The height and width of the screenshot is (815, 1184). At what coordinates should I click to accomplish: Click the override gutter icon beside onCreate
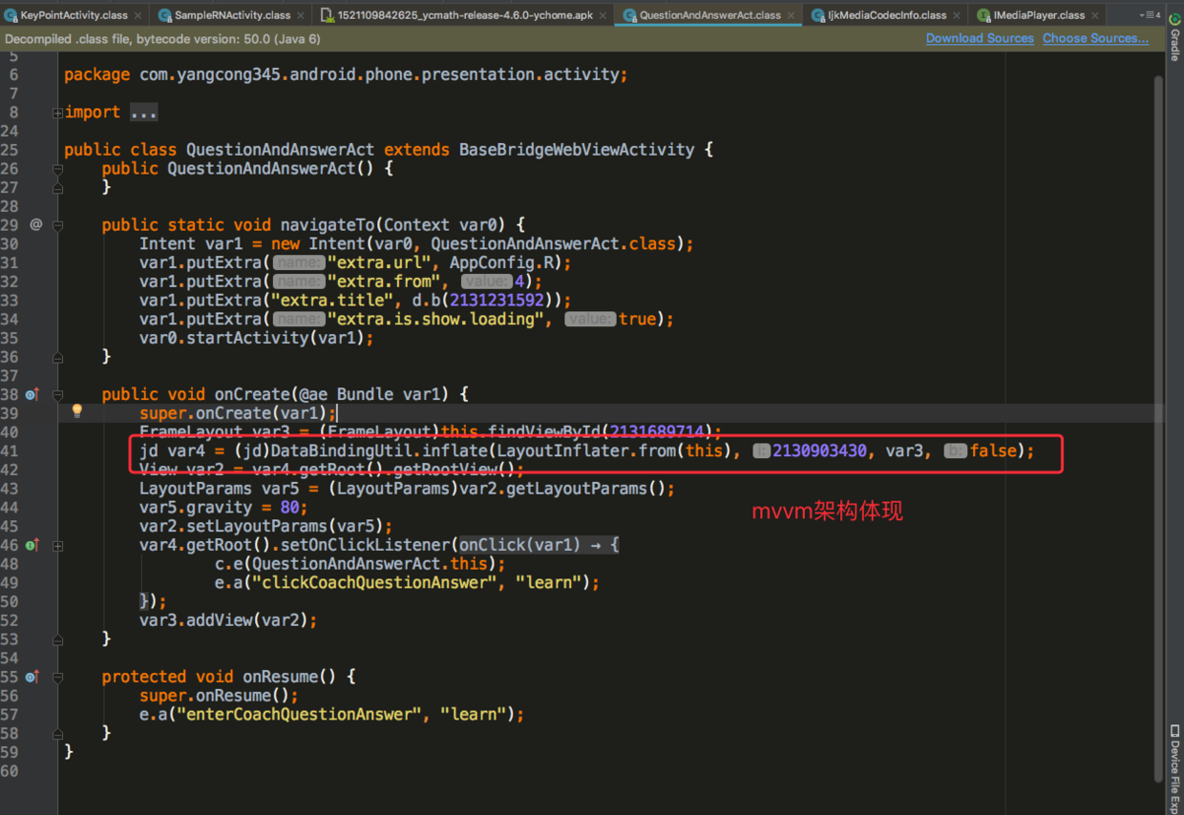pyautogui.click(x=32, y=394)
